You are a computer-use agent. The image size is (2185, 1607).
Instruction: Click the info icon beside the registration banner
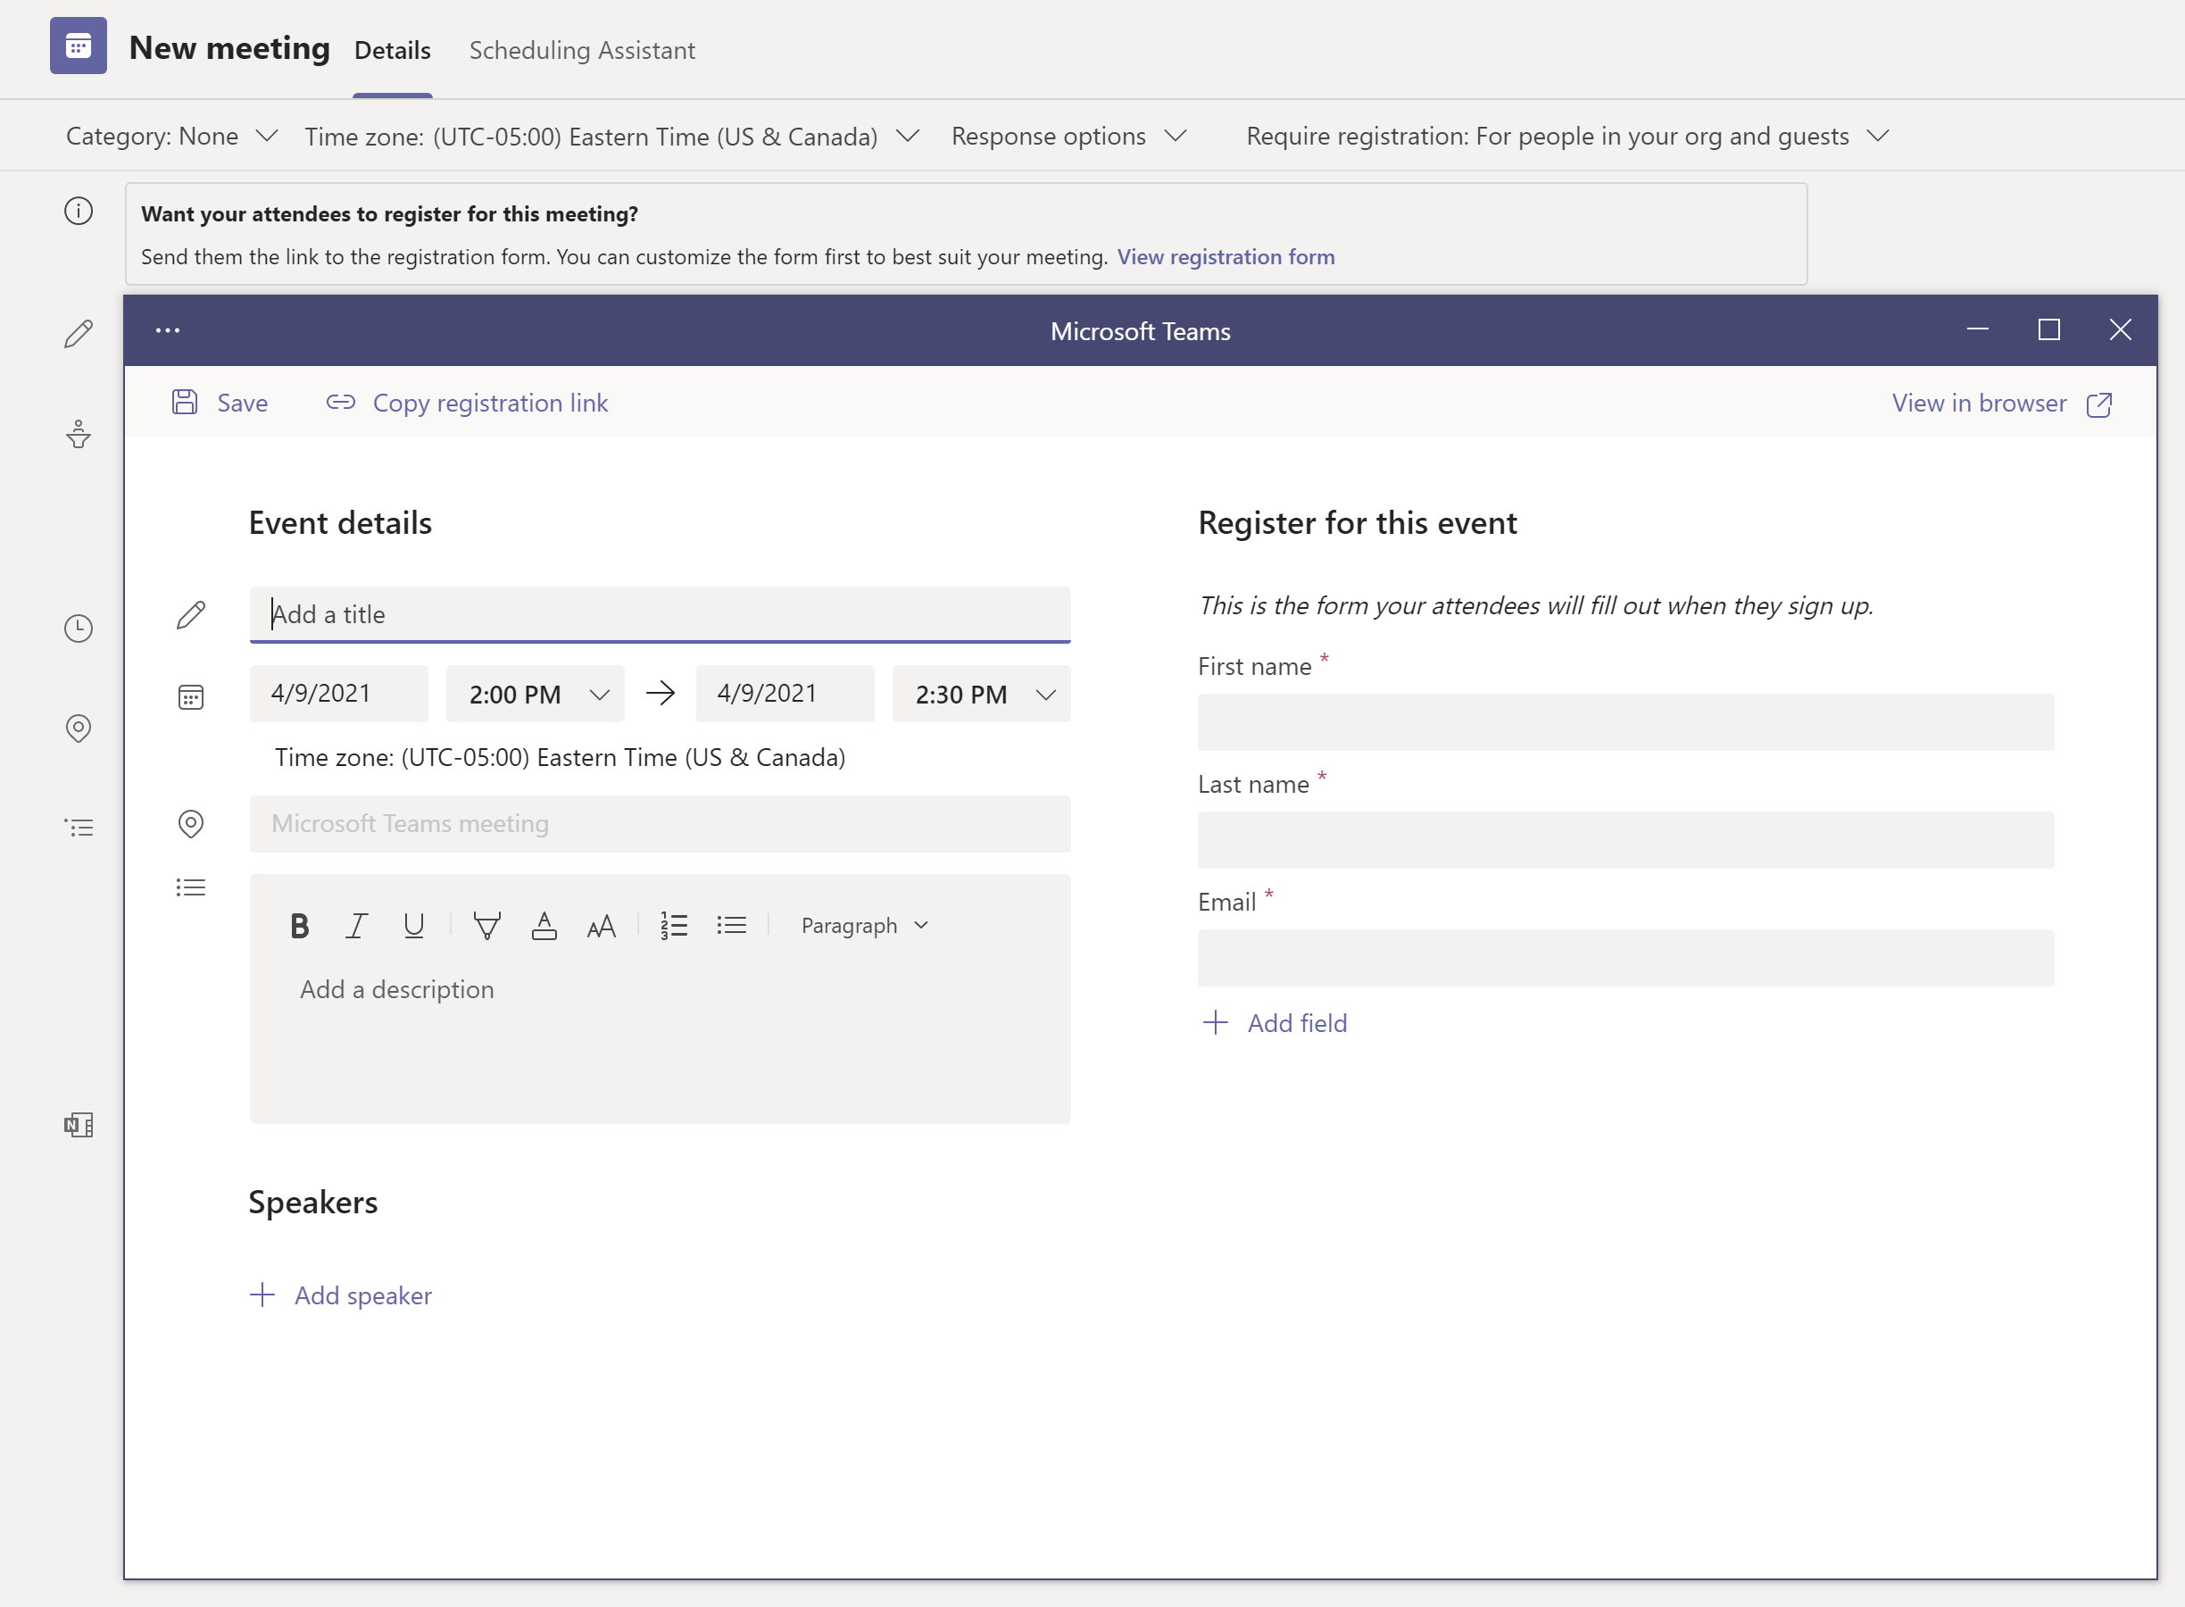click(x=79, y=211)
